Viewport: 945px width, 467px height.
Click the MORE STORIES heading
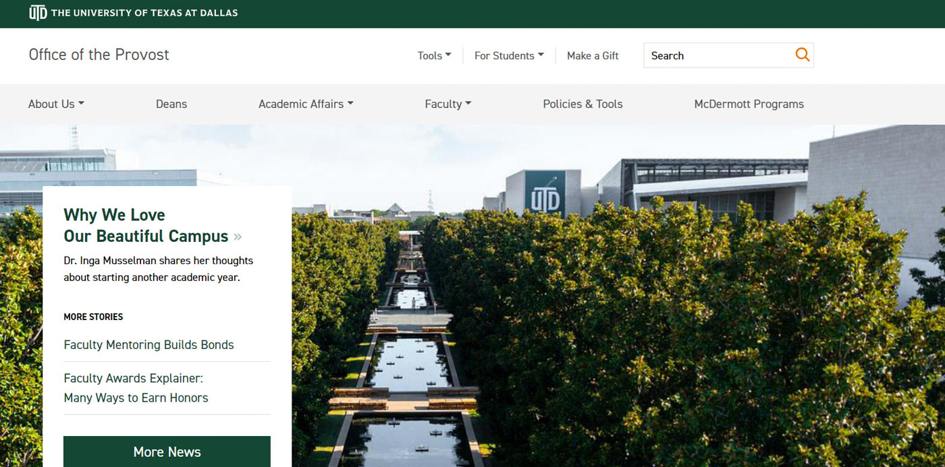coord(93,317)
